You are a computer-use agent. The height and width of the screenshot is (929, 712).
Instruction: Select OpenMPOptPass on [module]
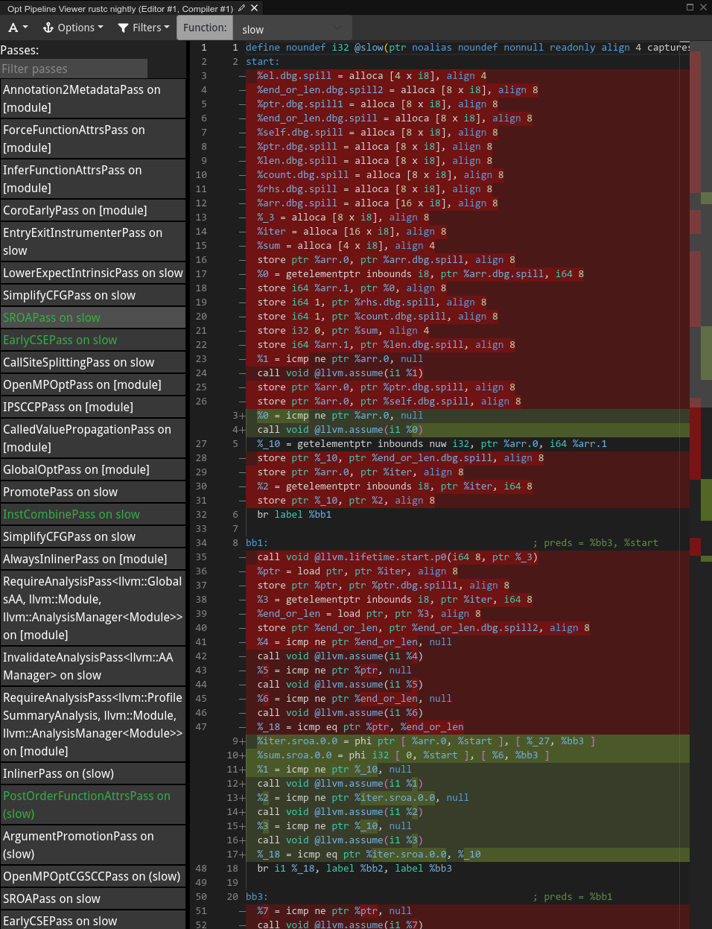click(x=92, y=384)
